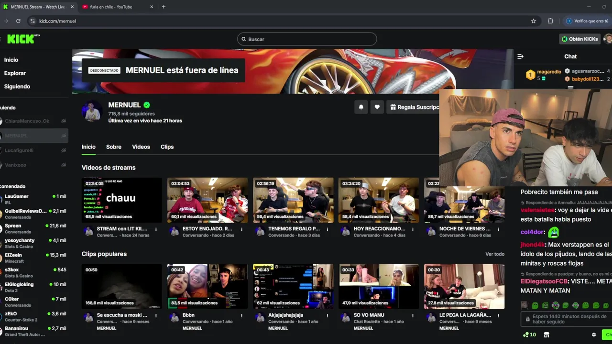612x344 pixels.
Task: Open options menu for NOCHE DE VIERNES video
Action: [499, 229]
